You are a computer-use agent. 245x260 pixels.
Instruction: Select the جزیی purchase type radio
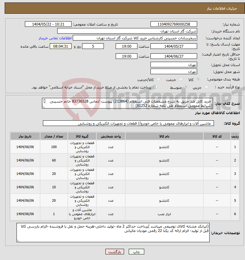click(x=206, y=87)
